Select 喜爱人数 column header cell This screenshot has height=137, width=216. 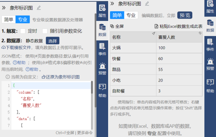click(179, 37)
